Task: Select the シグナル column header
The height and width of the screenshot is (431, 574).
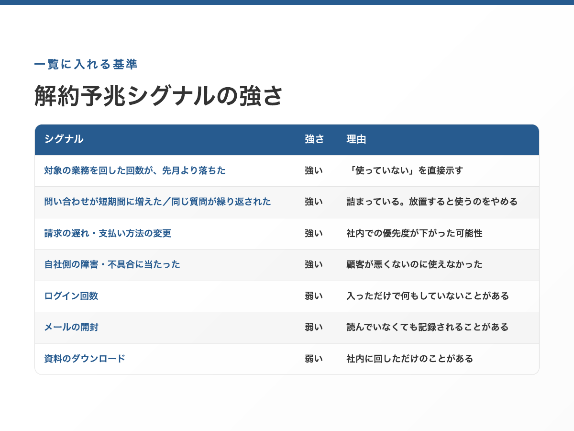Action: [64, 139]
